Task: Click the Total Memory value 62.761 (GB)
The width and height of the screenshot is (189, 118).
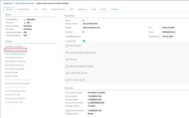Action: pyautogui.click(x=168, y=36)
